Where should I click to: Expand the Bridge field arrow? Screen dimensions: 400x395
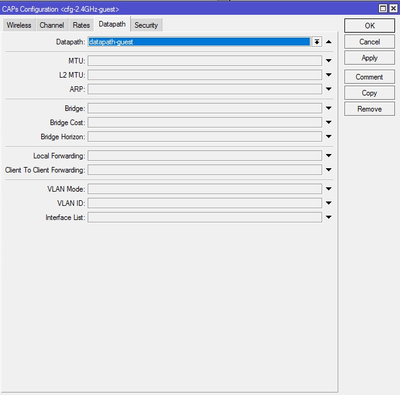pos(329,108)
